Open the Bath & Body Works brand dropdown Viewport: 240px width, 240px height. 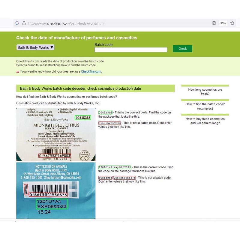(35, 47)
